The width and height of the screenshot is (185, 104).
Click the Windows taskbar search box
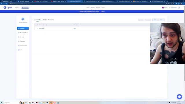point(11,103)
